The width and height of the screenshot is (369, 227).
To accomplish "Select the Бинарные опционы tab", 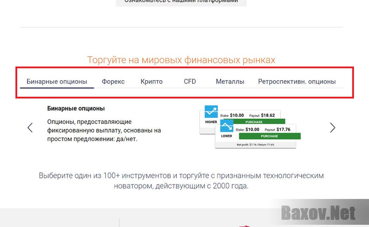I will click(57, 81).
